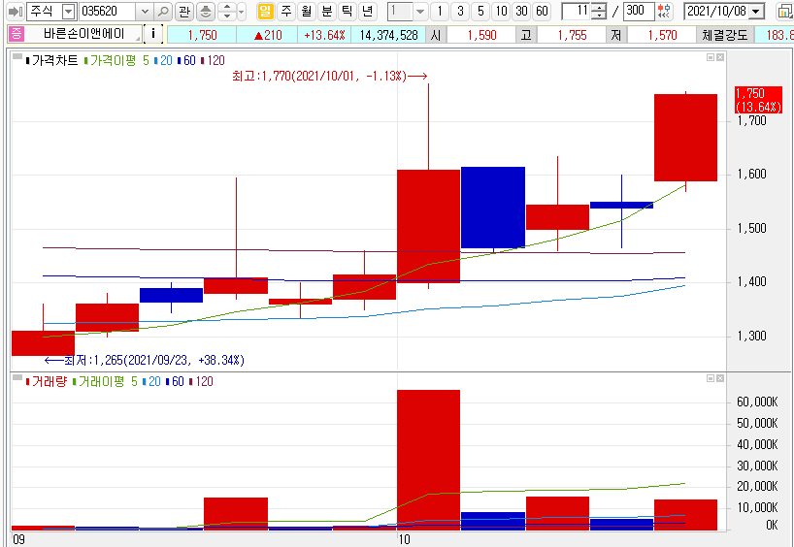The image size is (794, 547).
Task: Choose the 5 interval button
Action: (x=480, y=11)
